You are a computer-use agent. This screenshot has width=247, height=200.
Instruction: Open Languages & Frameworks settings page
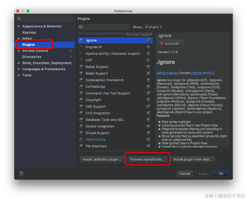(x=44, y=69)
